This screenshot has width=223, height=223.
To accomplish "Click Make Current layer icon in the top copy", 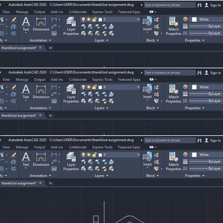I will click(x=111, y=26).
